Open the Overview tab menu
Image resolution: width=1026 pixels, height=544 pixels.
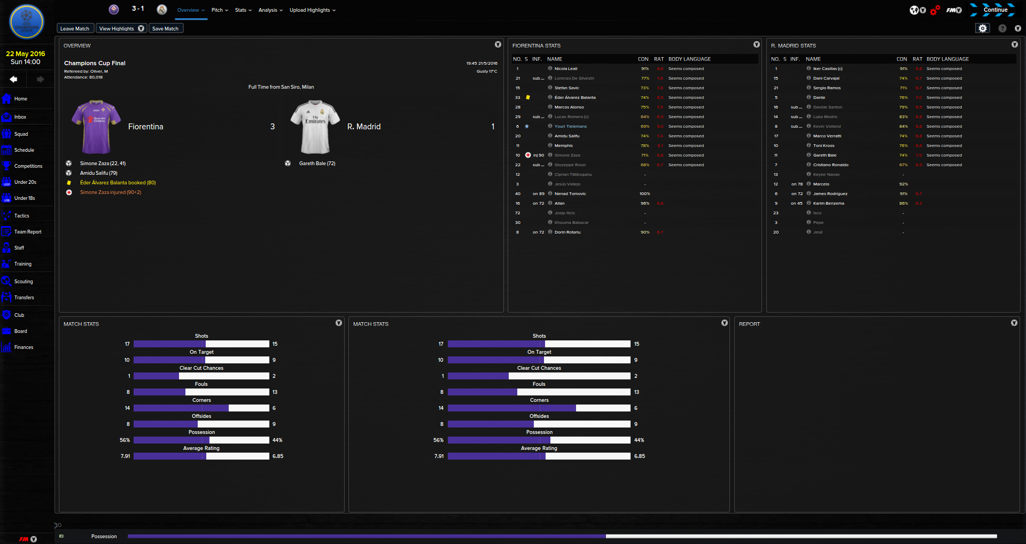[191, 10]
